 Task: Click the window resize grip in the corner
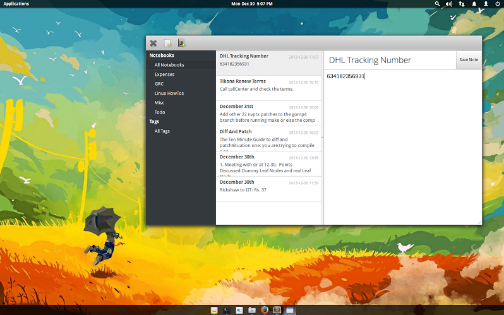[479, 222]
